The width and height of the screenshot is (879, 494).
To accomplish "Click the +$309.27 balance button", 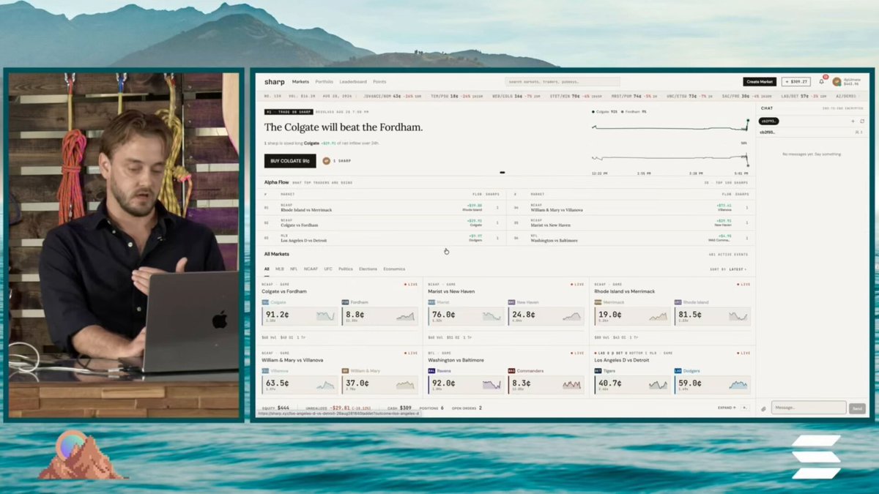I will (x=795, y=82).
